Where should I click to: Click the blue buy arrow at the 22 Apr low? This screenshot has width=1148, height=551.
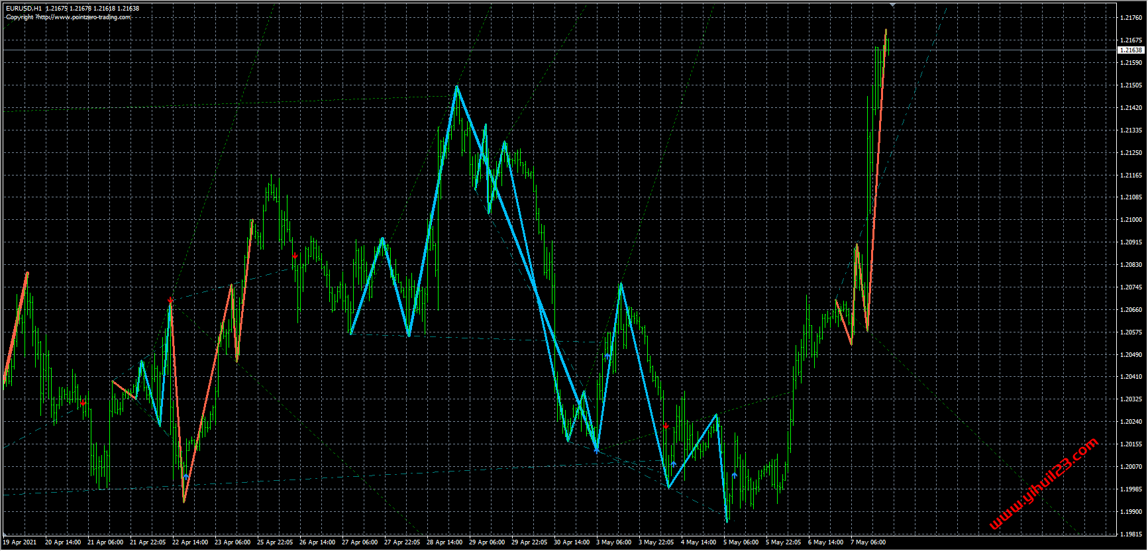pos(186,476)
